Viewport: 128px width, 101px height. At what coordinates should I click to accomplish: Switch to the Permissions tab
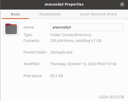(50, 14)
